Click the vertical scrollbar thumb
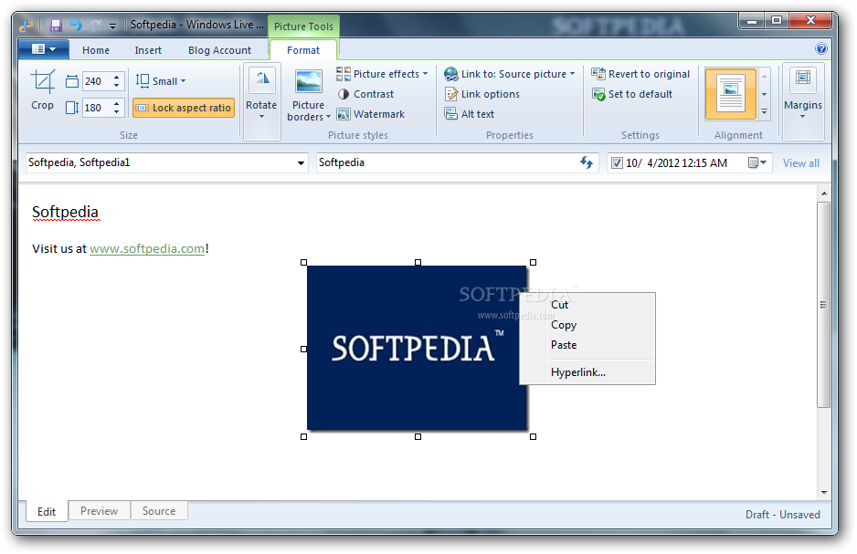Image resolution: width=857 pixels, height=554 pixels. [x=824, y=305]
